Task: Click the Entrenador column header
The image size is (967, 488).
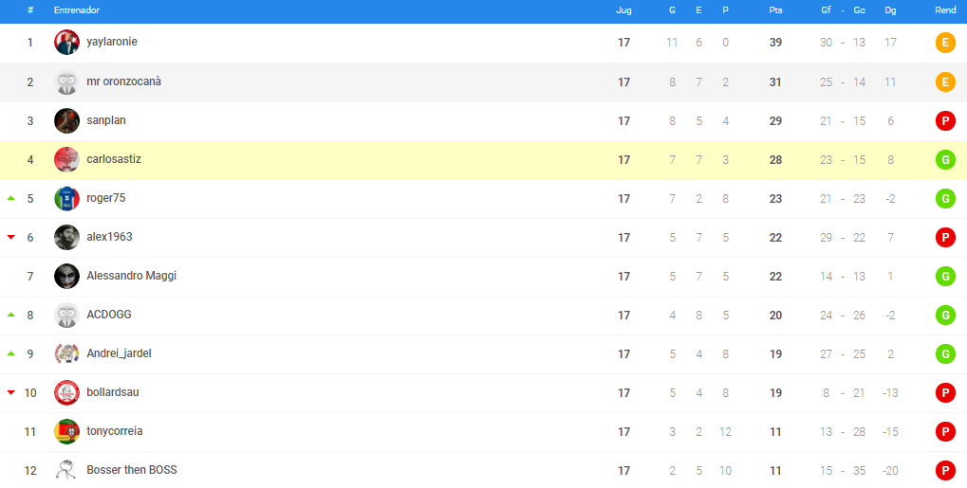Action: [x=77, y=10]
